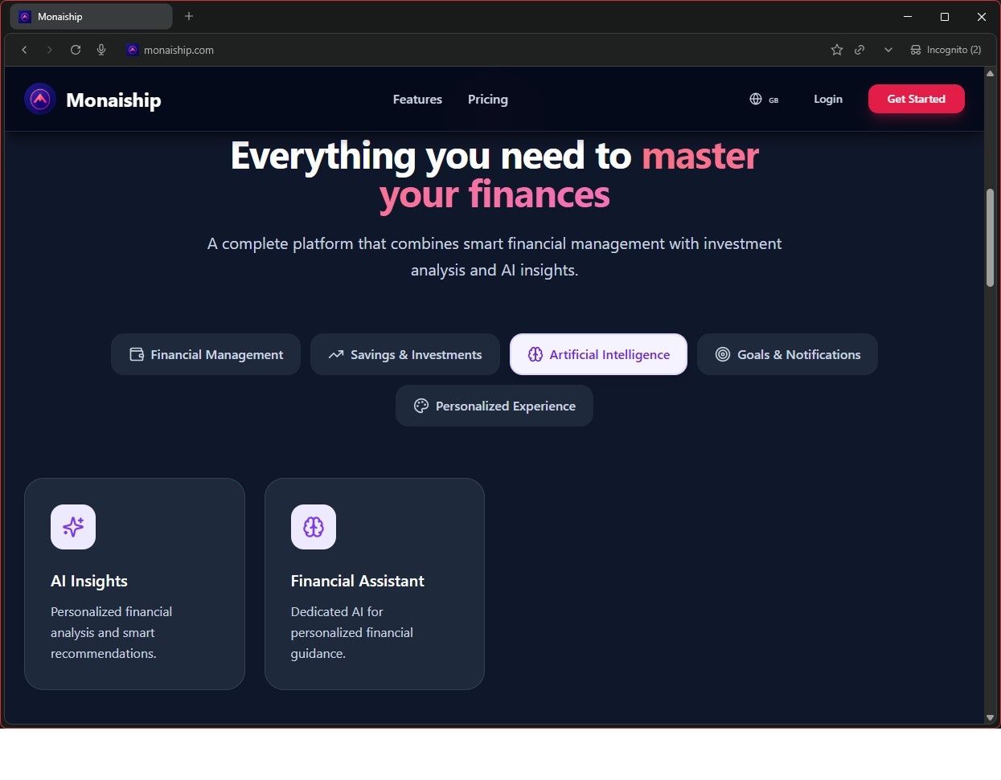Image resolution: width=1001 pixels, height=780 pixels.
Task: Minimize the browser window
Action: (908, 16)
